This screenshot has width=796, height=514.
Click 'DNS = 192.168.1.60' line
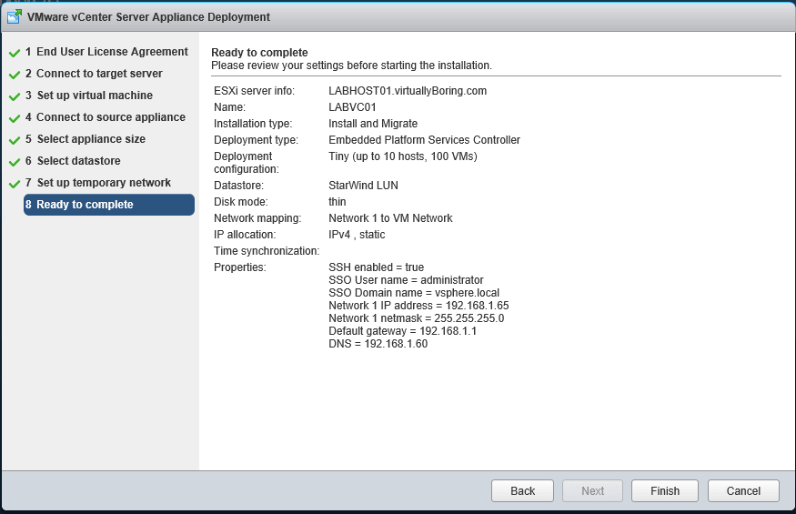pyautogui.click(x=378, y=344)
